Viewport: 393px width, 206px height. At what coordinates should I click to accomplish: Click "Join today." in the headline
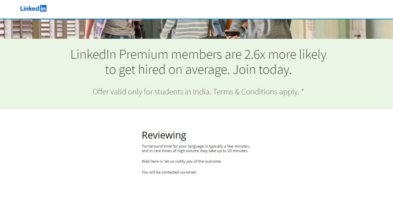coord(262,70)
